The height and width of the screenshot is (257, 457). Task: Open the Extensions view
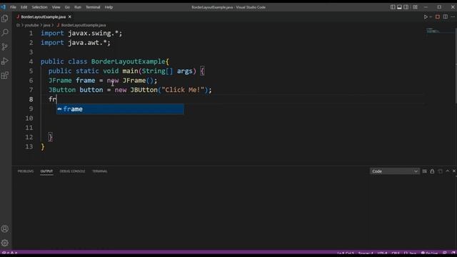coord(5,75)
